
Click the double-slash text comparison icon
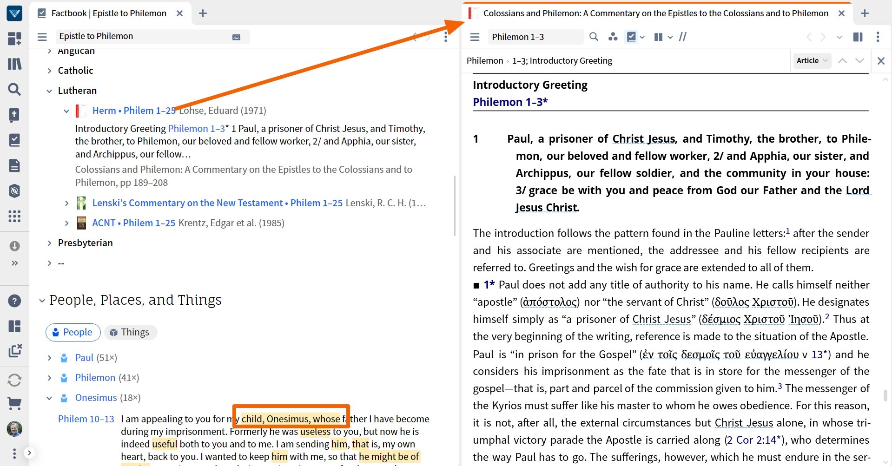[683, 37]
